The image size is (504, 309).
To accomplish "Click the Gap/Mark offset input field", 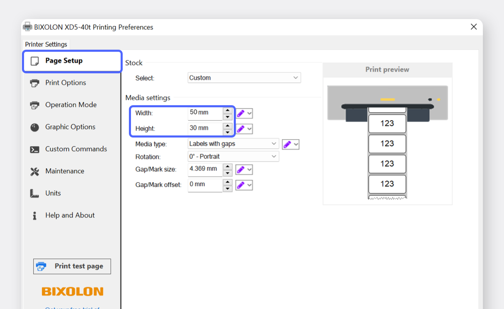I will coord(205,184).
